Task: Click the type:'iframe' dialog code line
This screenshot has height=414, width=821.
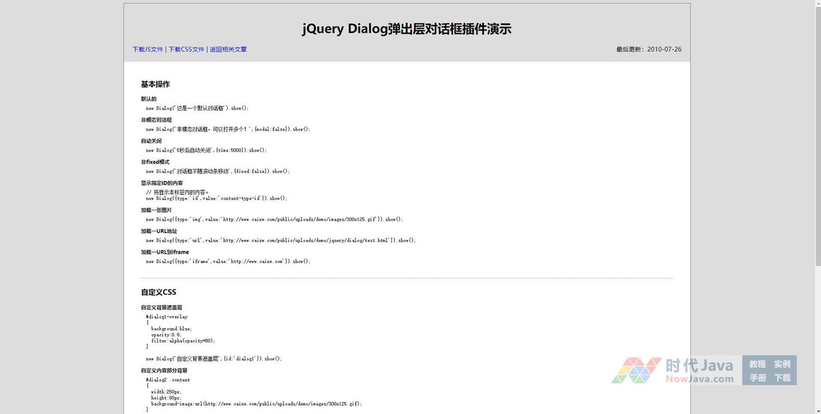Action: point(228,262)
